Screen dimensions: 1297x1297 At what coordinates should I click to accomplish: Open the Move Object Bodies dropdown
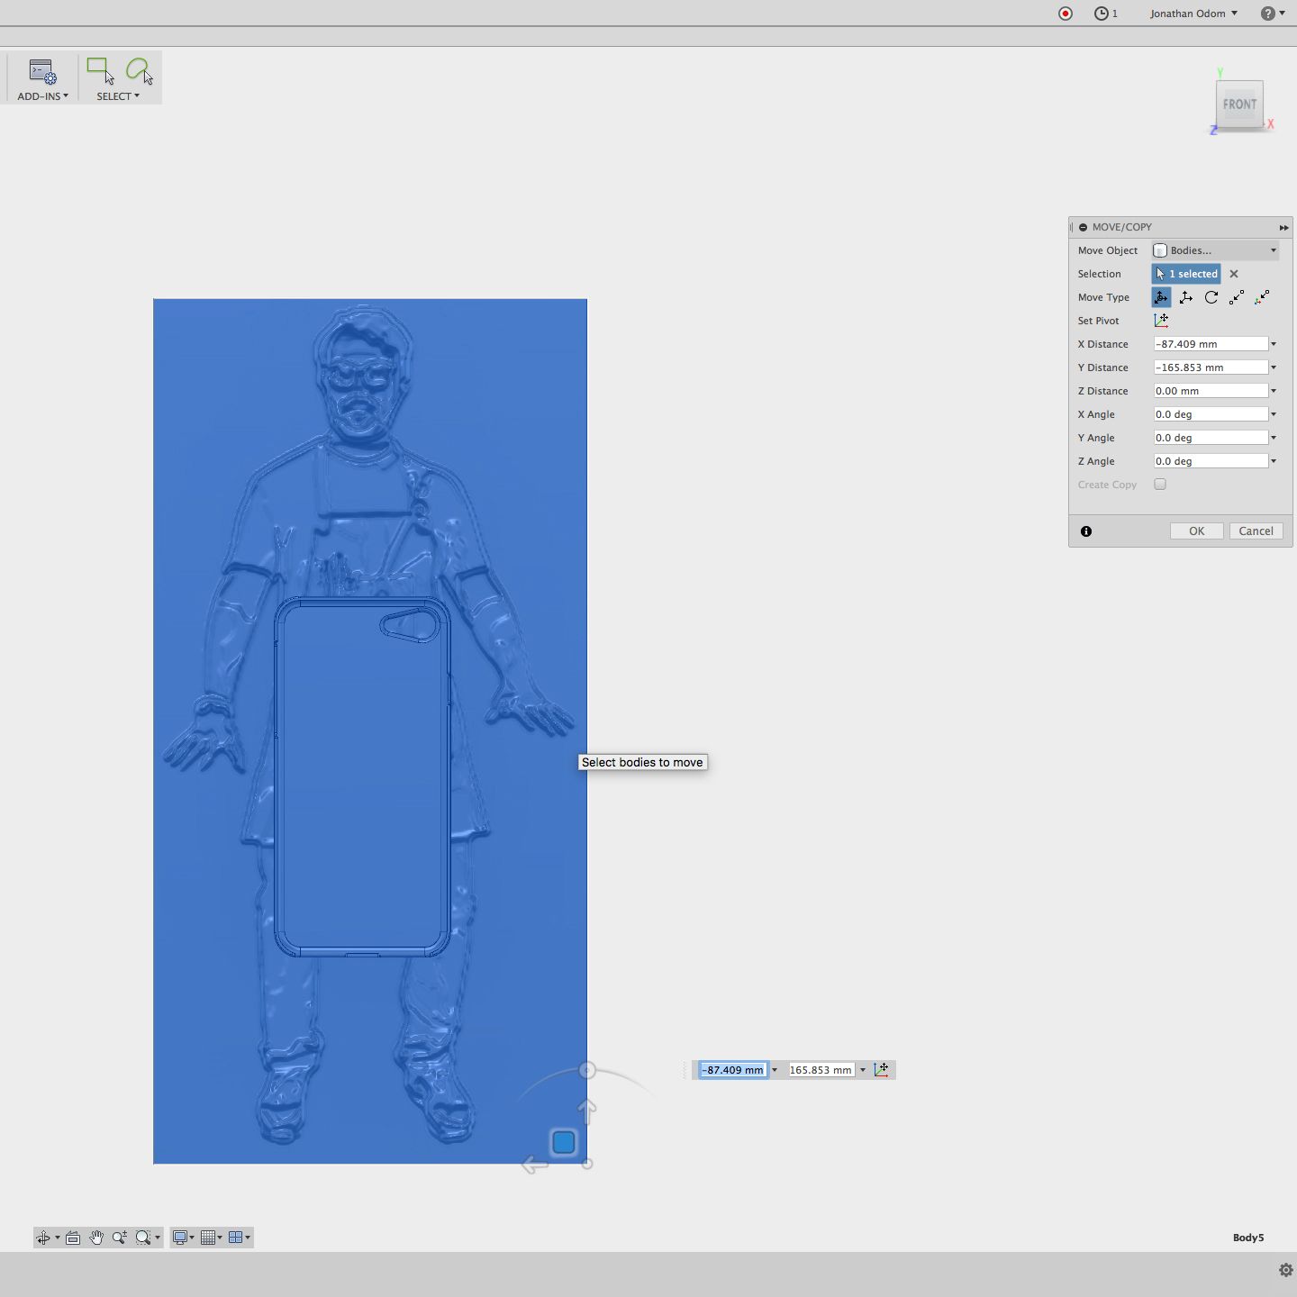pyautogui.click(x=1215, y=250)
